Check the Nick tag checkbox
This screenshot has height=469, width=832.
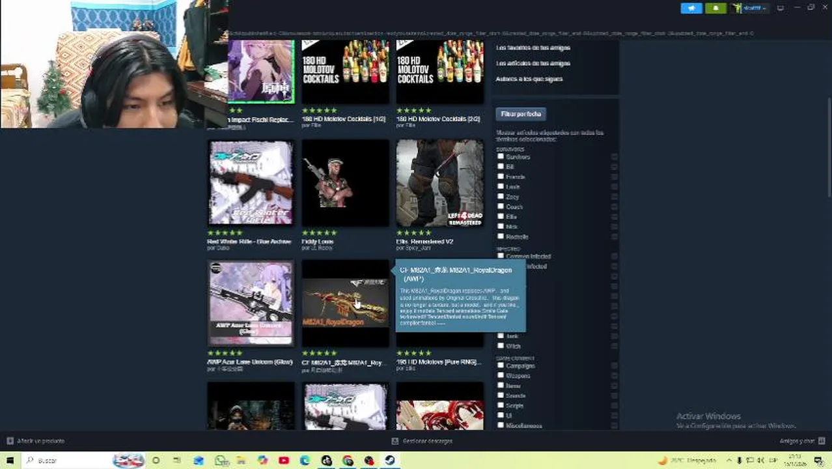[501, 226]
